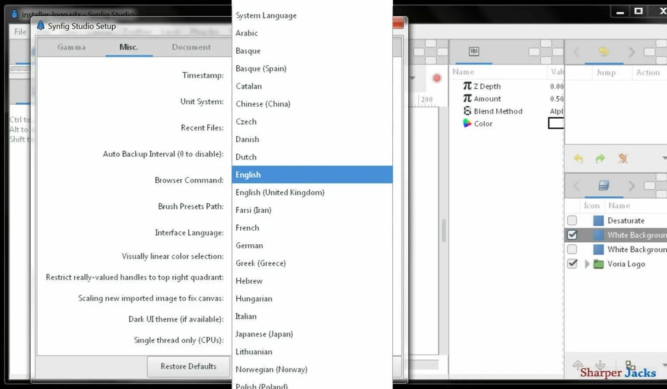Viewport: 667px width, 389px height.
Task: Click the Jump column header in History
Action: click(x=606, y=72)
